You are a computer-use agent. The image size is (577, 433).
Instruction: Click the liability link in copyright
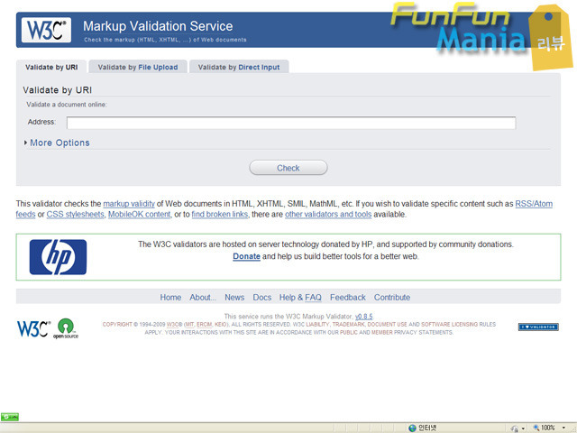coord(317,325)
